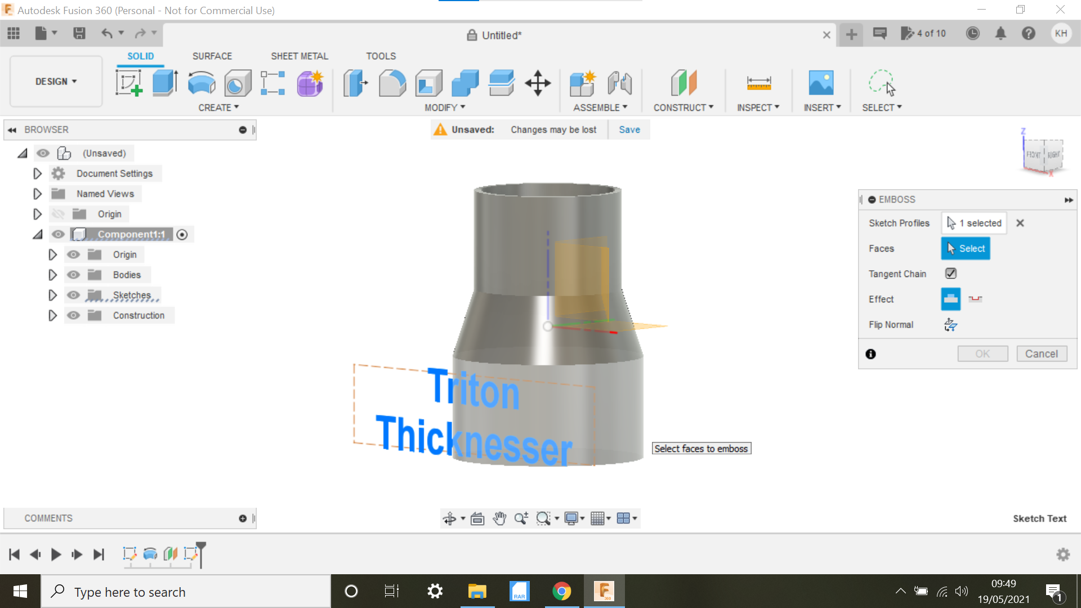The width and height of the screenshot is (1081, 608).
Task: Toggle the Tangent Chain checkbox
Action: coord(951,274)
